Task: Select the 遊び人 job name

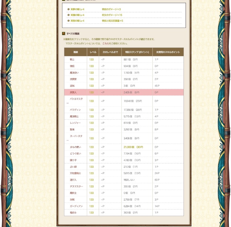Action: pos(73,180)
